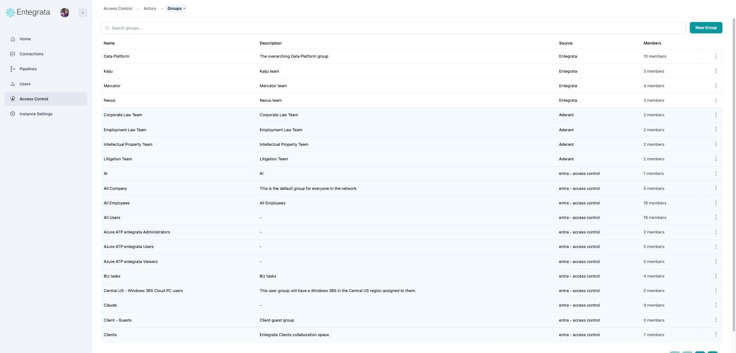Select Access Control in sidebar
The image size is (736, 353).
point(46,99)
